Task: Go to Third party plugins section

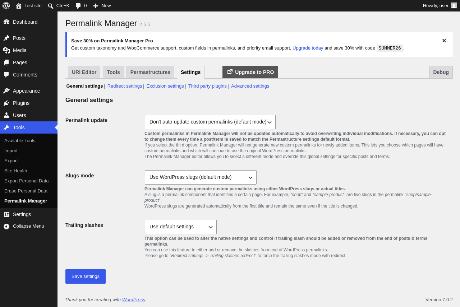Action: (x=207, y=86)
